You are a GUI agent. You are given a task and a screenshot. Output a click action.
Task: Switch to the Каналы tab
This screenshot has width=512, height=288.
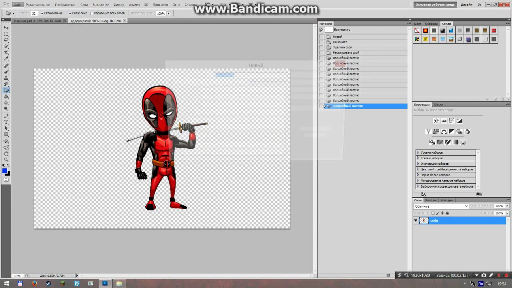[431, 200]
